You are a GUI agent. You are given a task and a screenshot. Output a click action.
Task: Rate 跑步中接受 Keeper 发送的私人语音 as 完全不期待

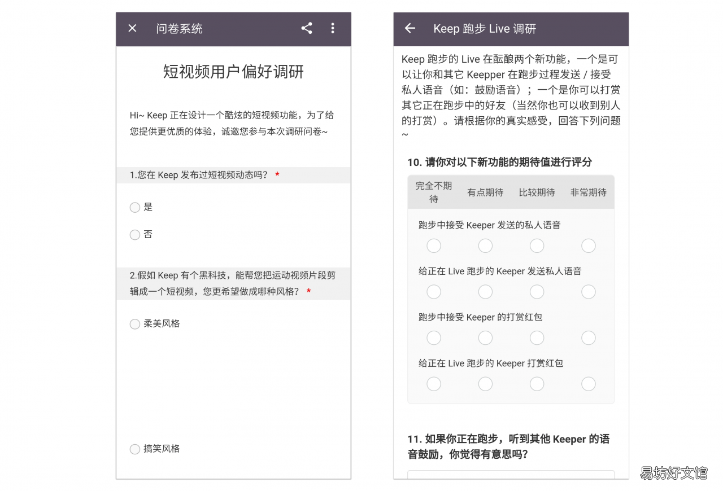(434, 246)
